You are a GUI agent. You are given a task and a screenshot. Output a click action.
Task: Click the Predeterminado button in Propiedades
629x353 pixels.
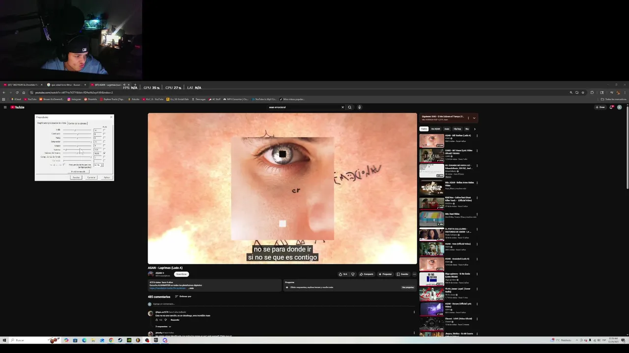tap(79, 172)
